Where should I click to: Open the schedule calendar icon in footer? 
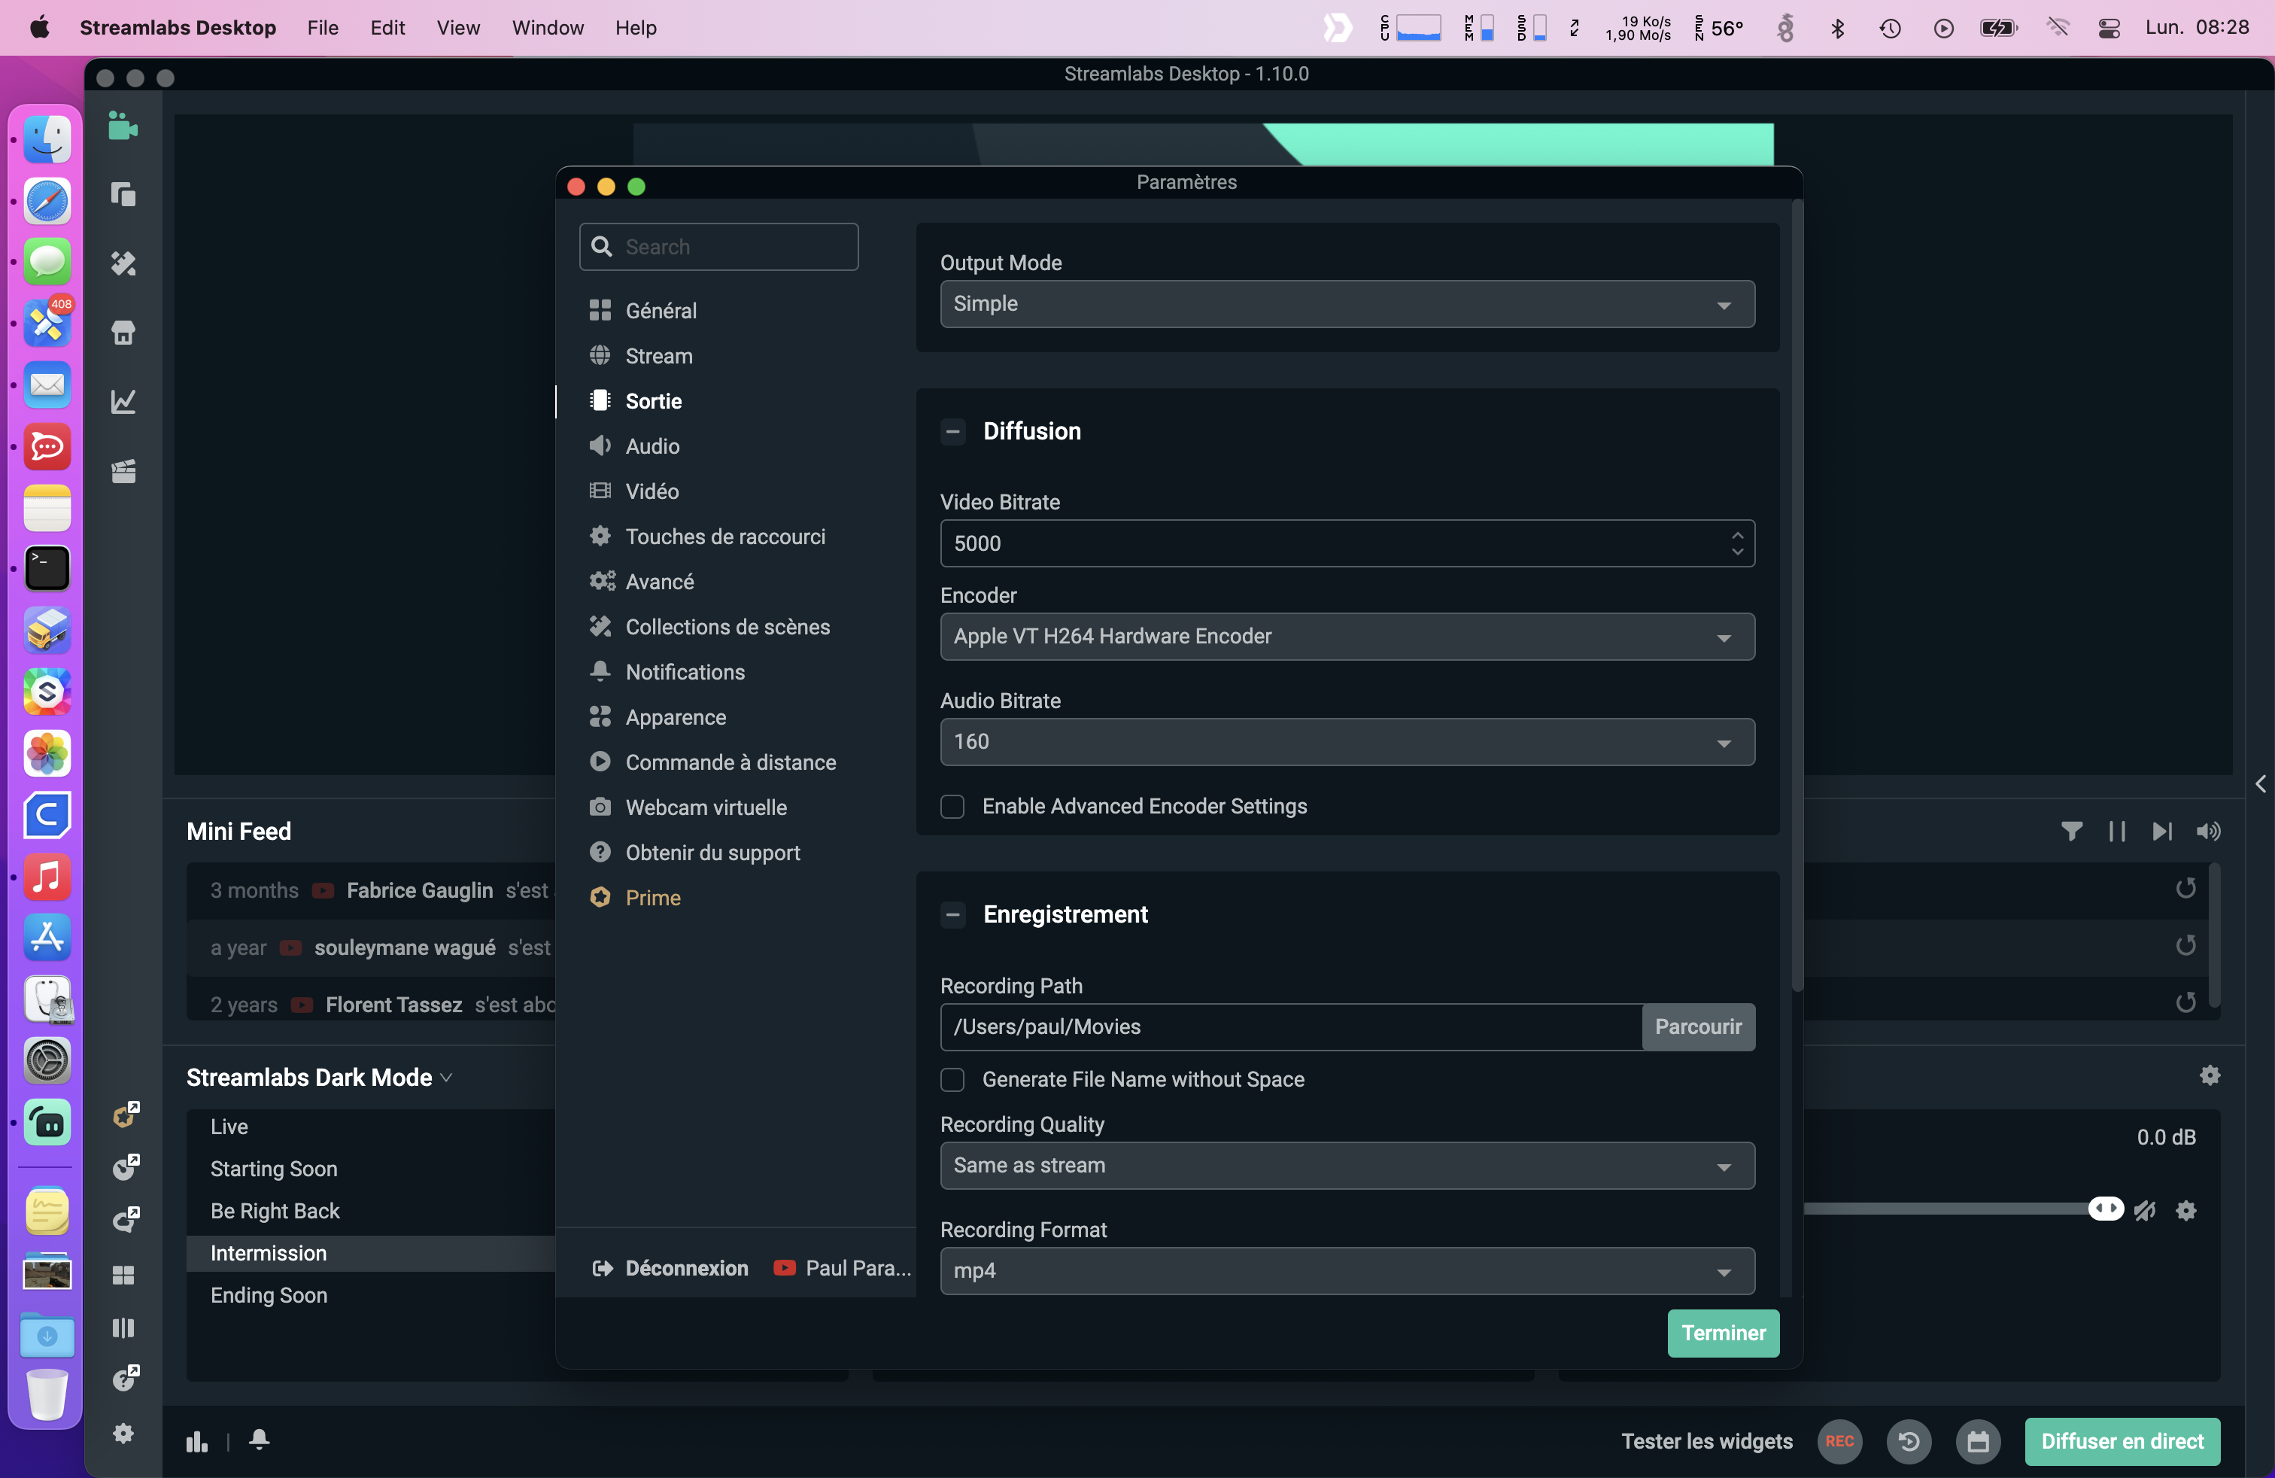pyautogui.click(x=1978, y=1440)
